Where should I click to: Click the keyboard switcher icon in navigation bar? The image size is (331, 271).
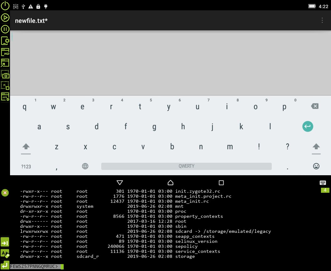(x=323, y=183)
